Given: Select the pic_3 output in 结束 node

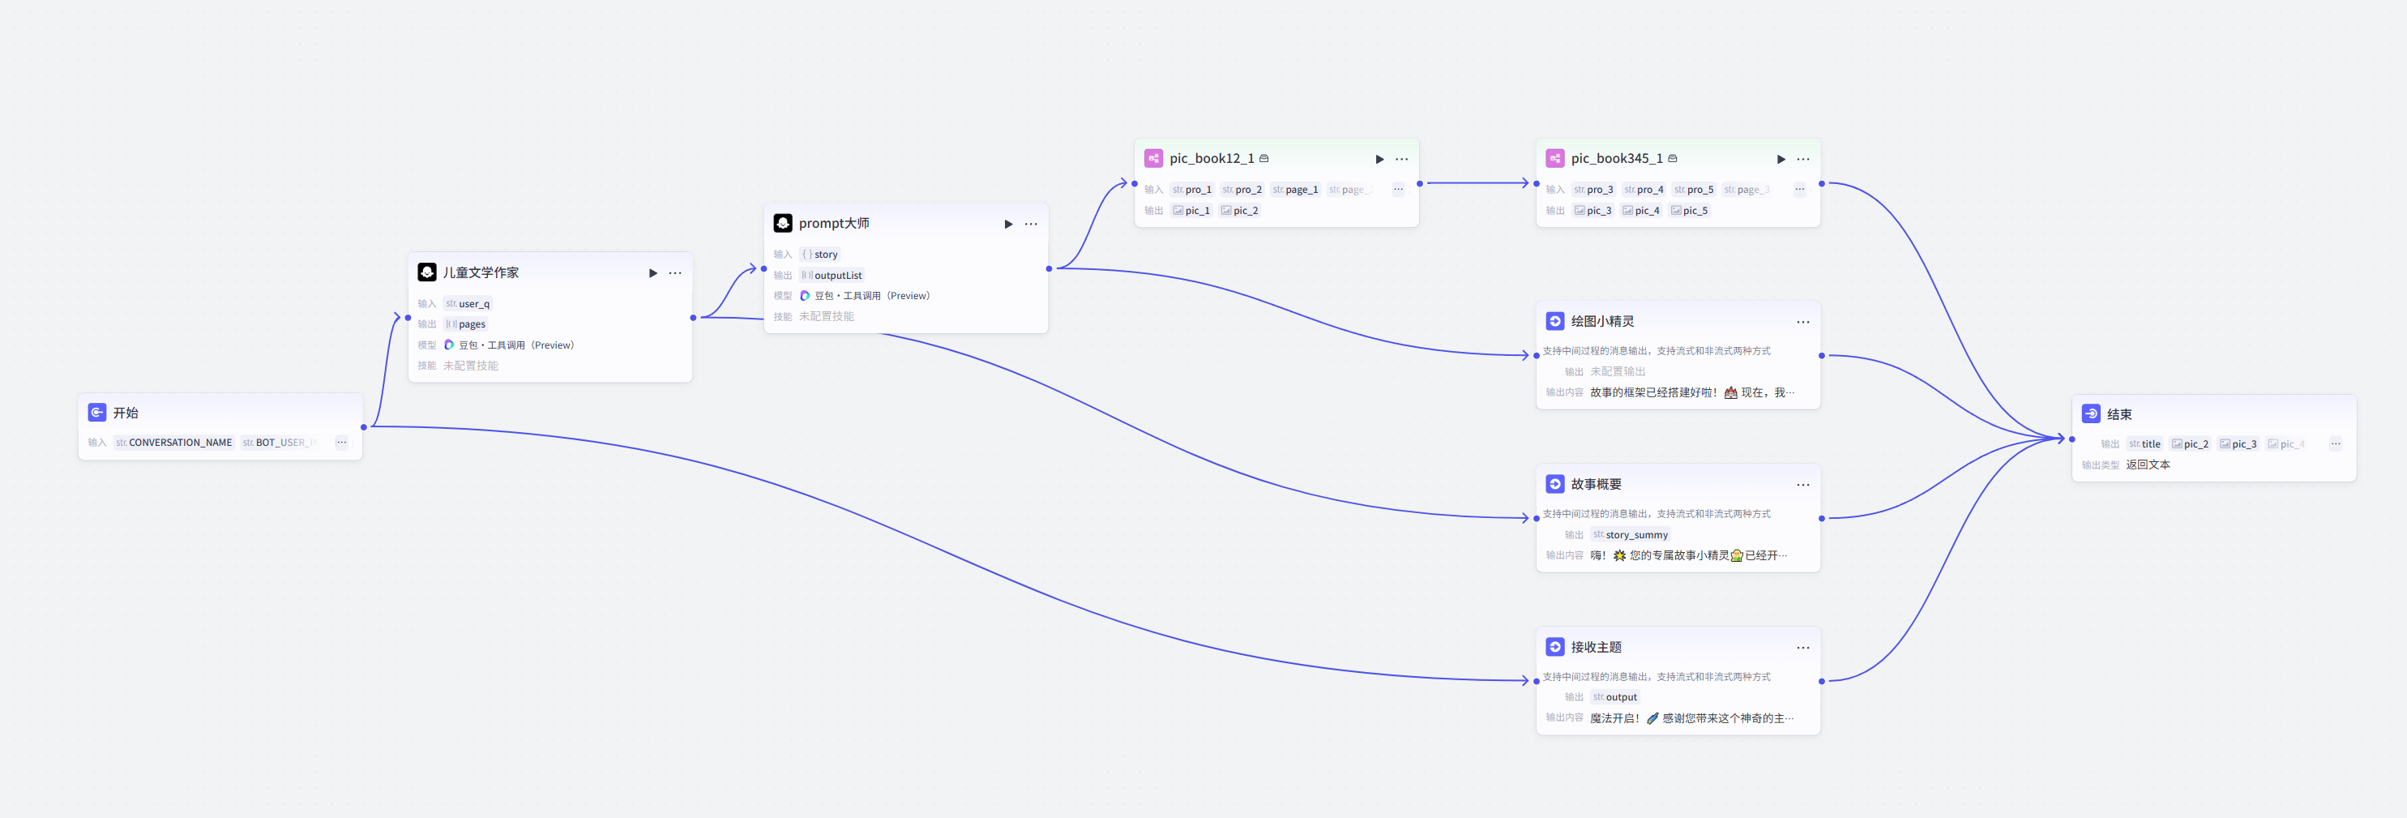Looking at the screenshot, I should (2238, 444).
